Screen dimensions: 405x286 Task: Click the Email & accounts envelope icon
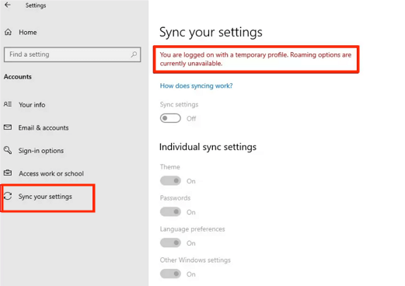tap(8, 127)
